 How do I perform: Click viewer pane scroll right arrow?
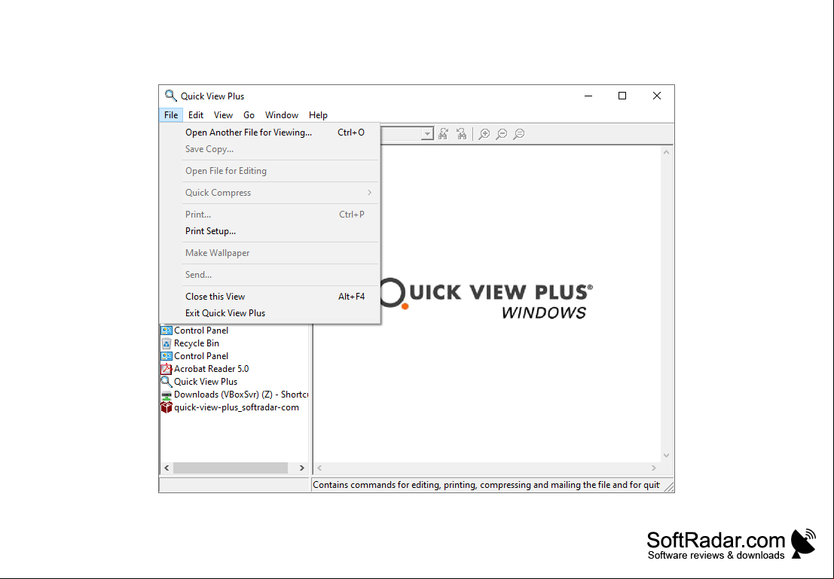[x=654, y=468]
